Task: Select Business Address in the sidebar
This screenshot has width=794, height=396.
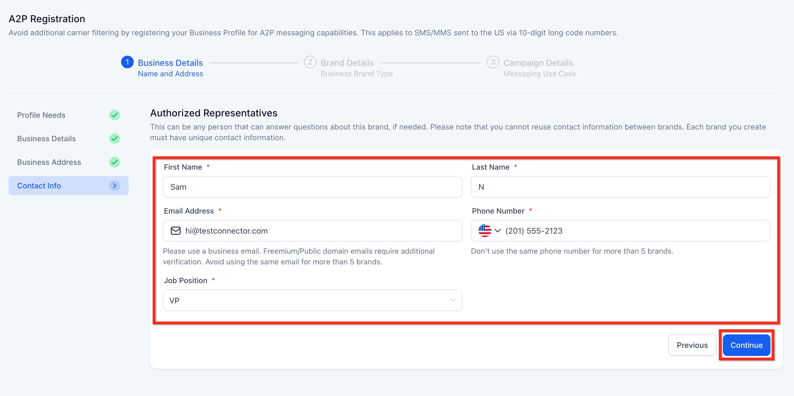Action: pos(49,162)
